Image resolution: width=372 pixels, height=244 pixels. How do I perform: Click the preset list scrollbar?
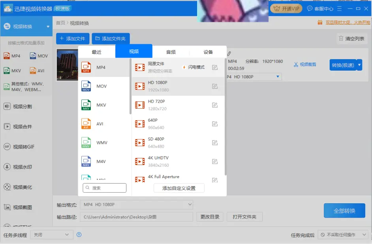coord(225,116)
